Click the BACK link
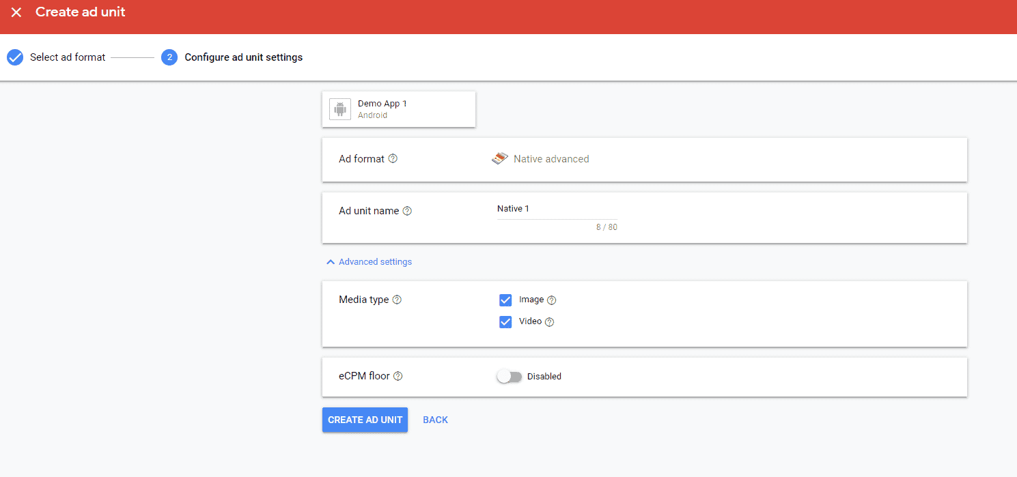Screen dimensions: 1017x477 click(x=435, y=420)
